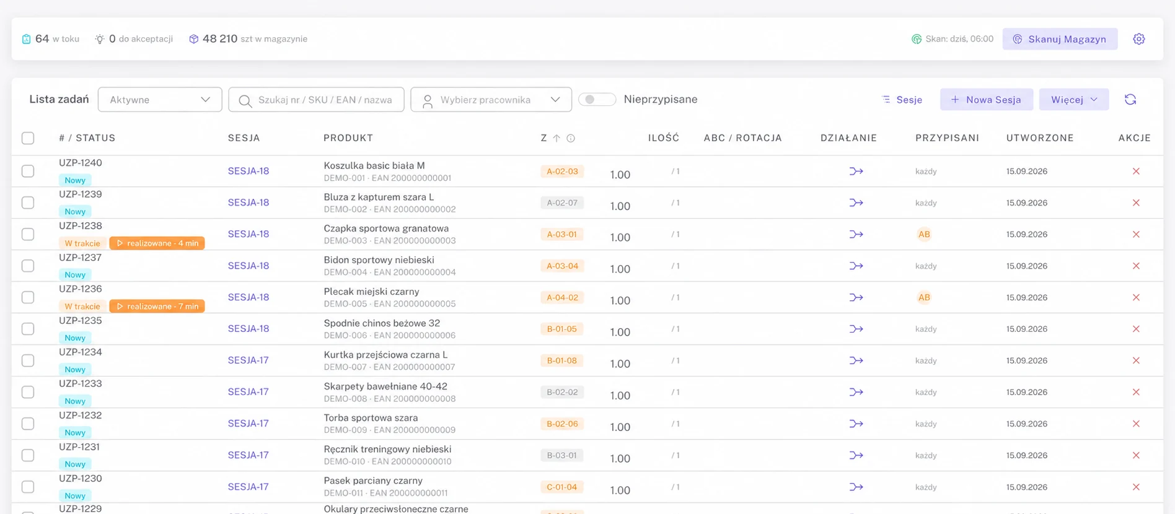1175x514 pixels.
Task: Click AB assignee badge for UZP-1238
Action: pos(924,234)
